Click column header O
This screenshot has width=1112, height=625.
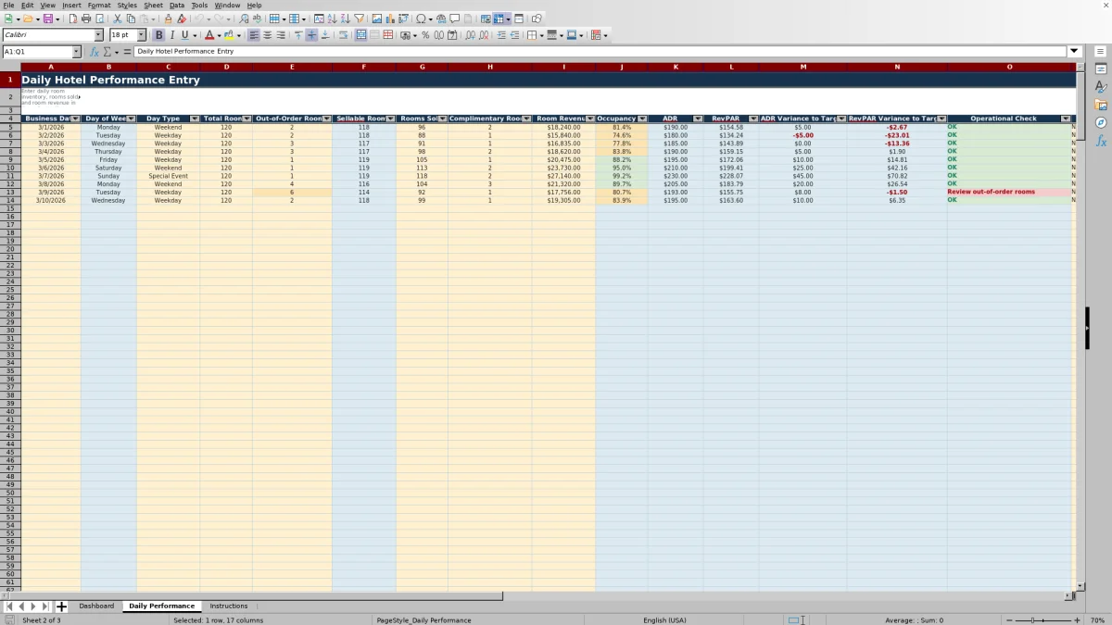[1009, 67]
